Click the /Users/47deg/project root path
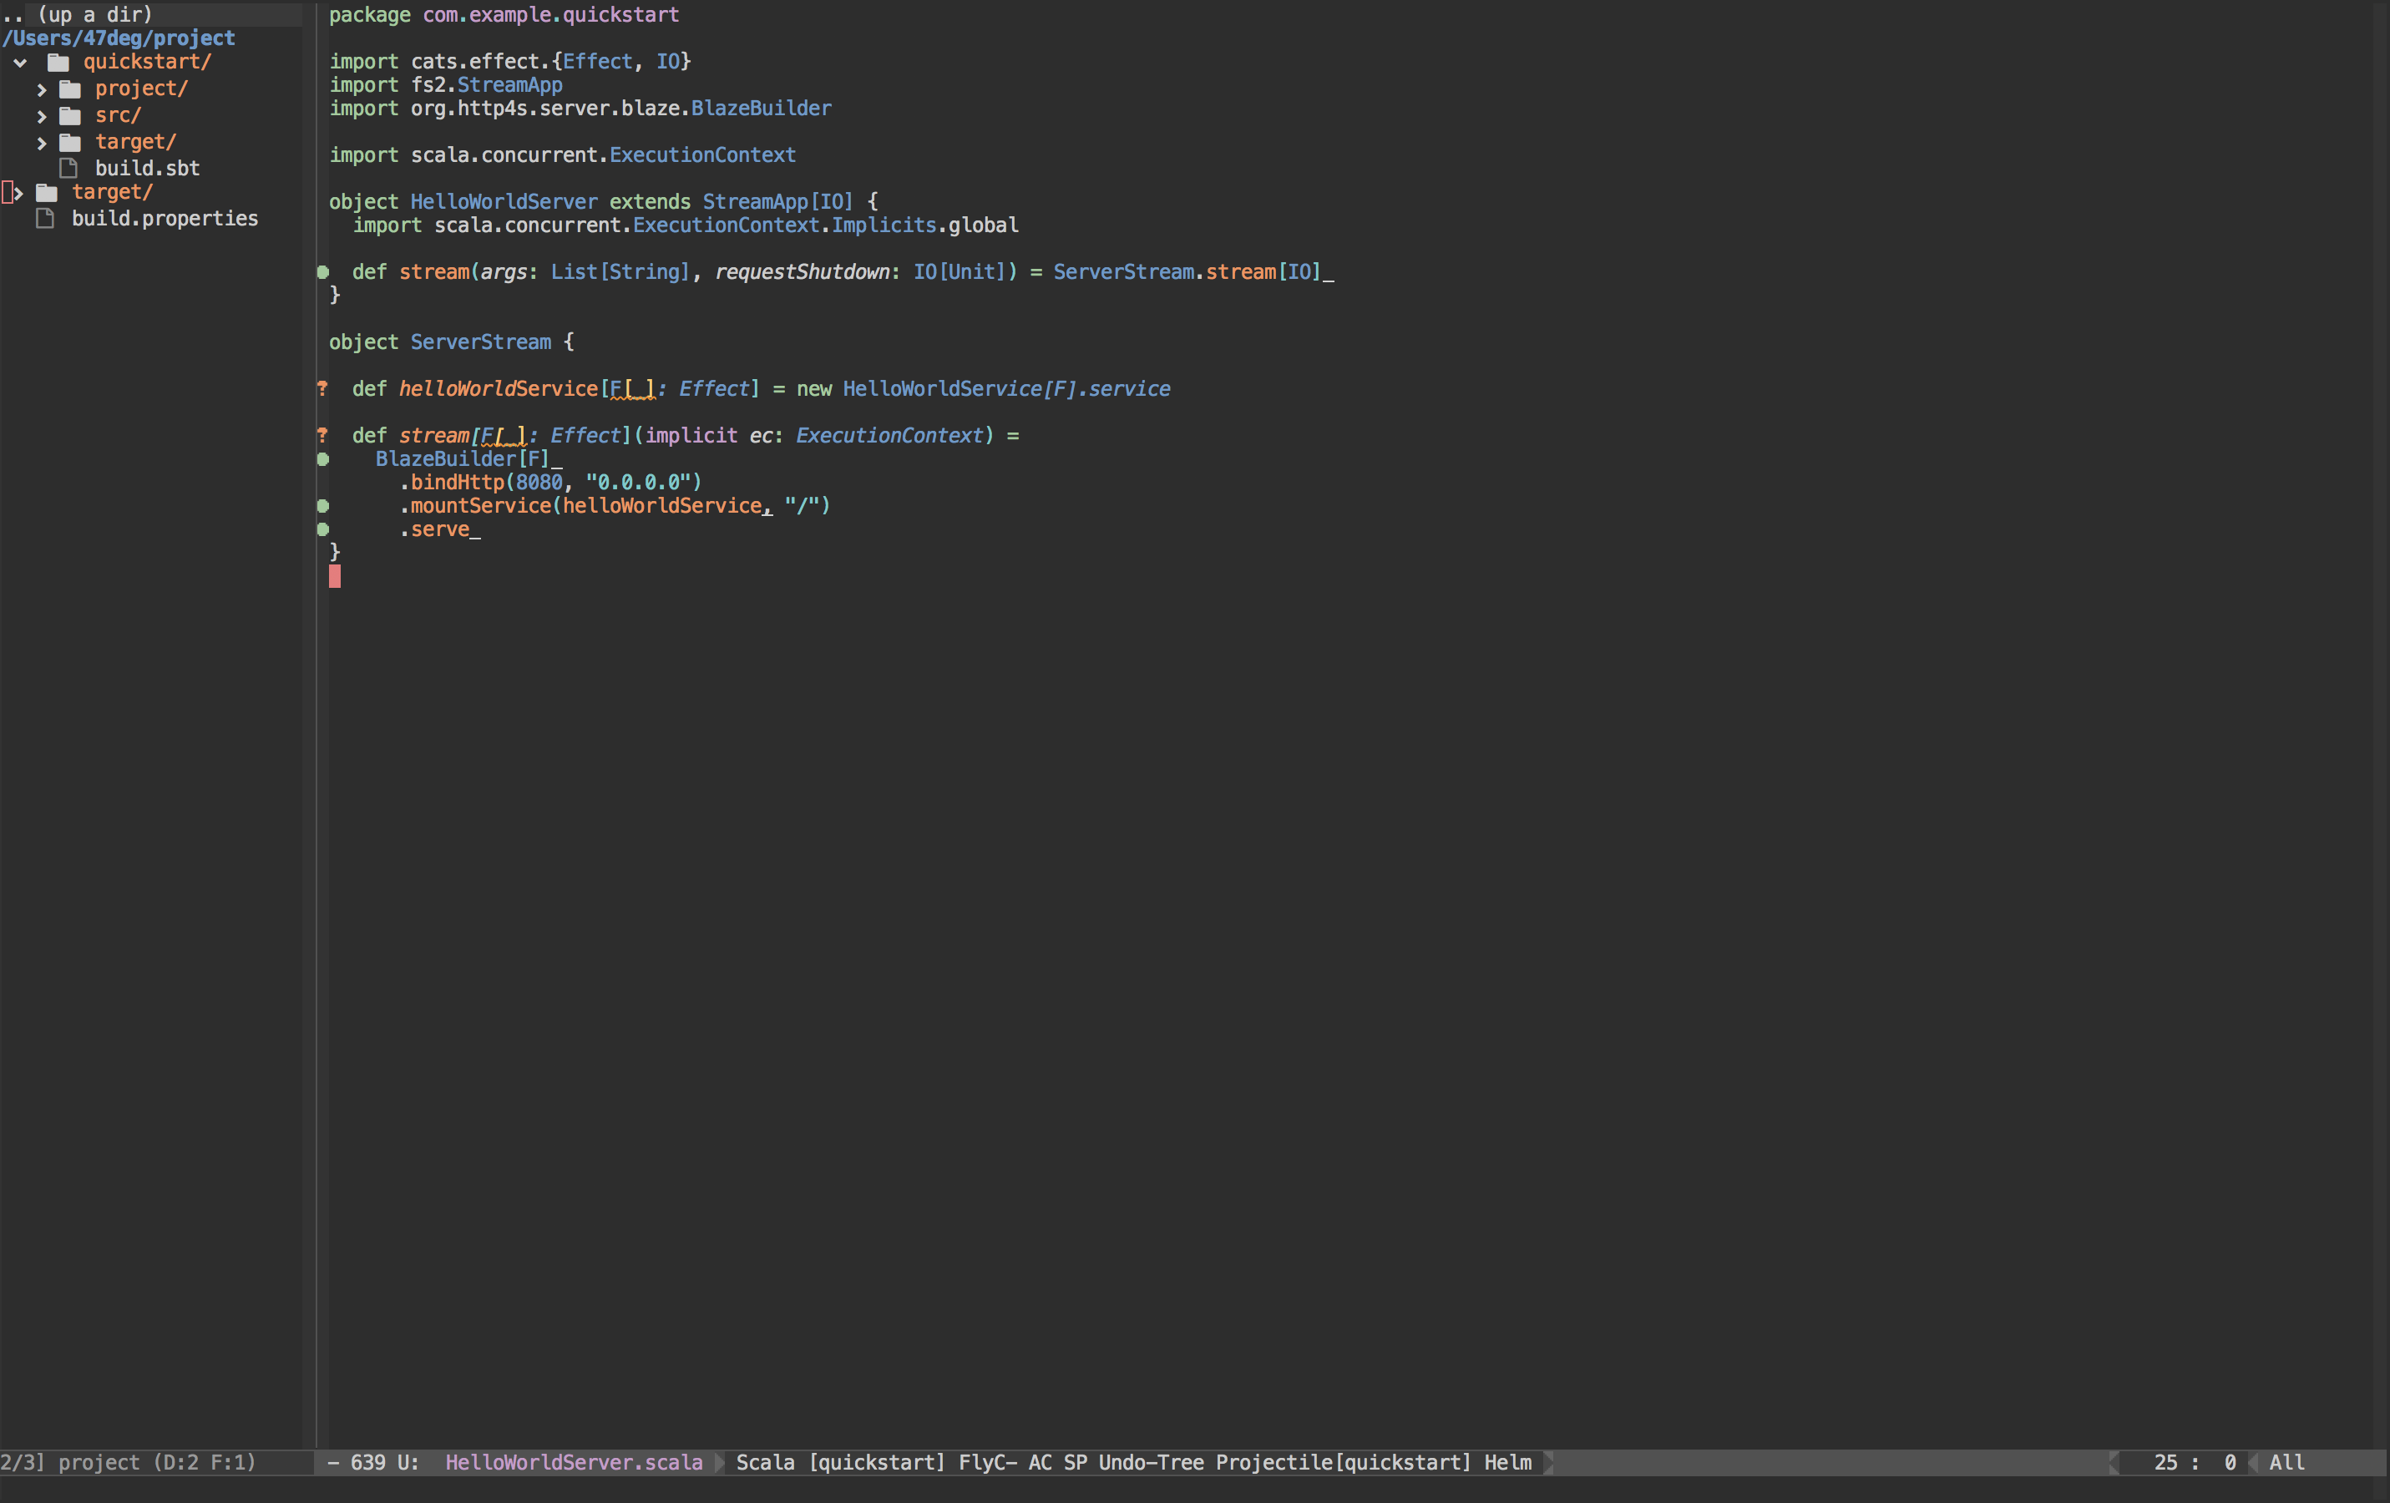This screenshot has width=2390, height=1503. tap(119, 38)
